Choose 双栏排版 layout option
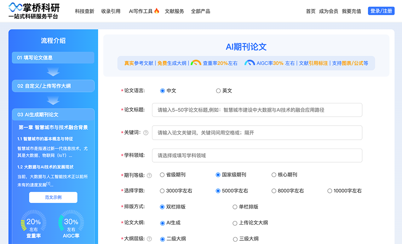The image size is (402, 244). coord(162,207)
